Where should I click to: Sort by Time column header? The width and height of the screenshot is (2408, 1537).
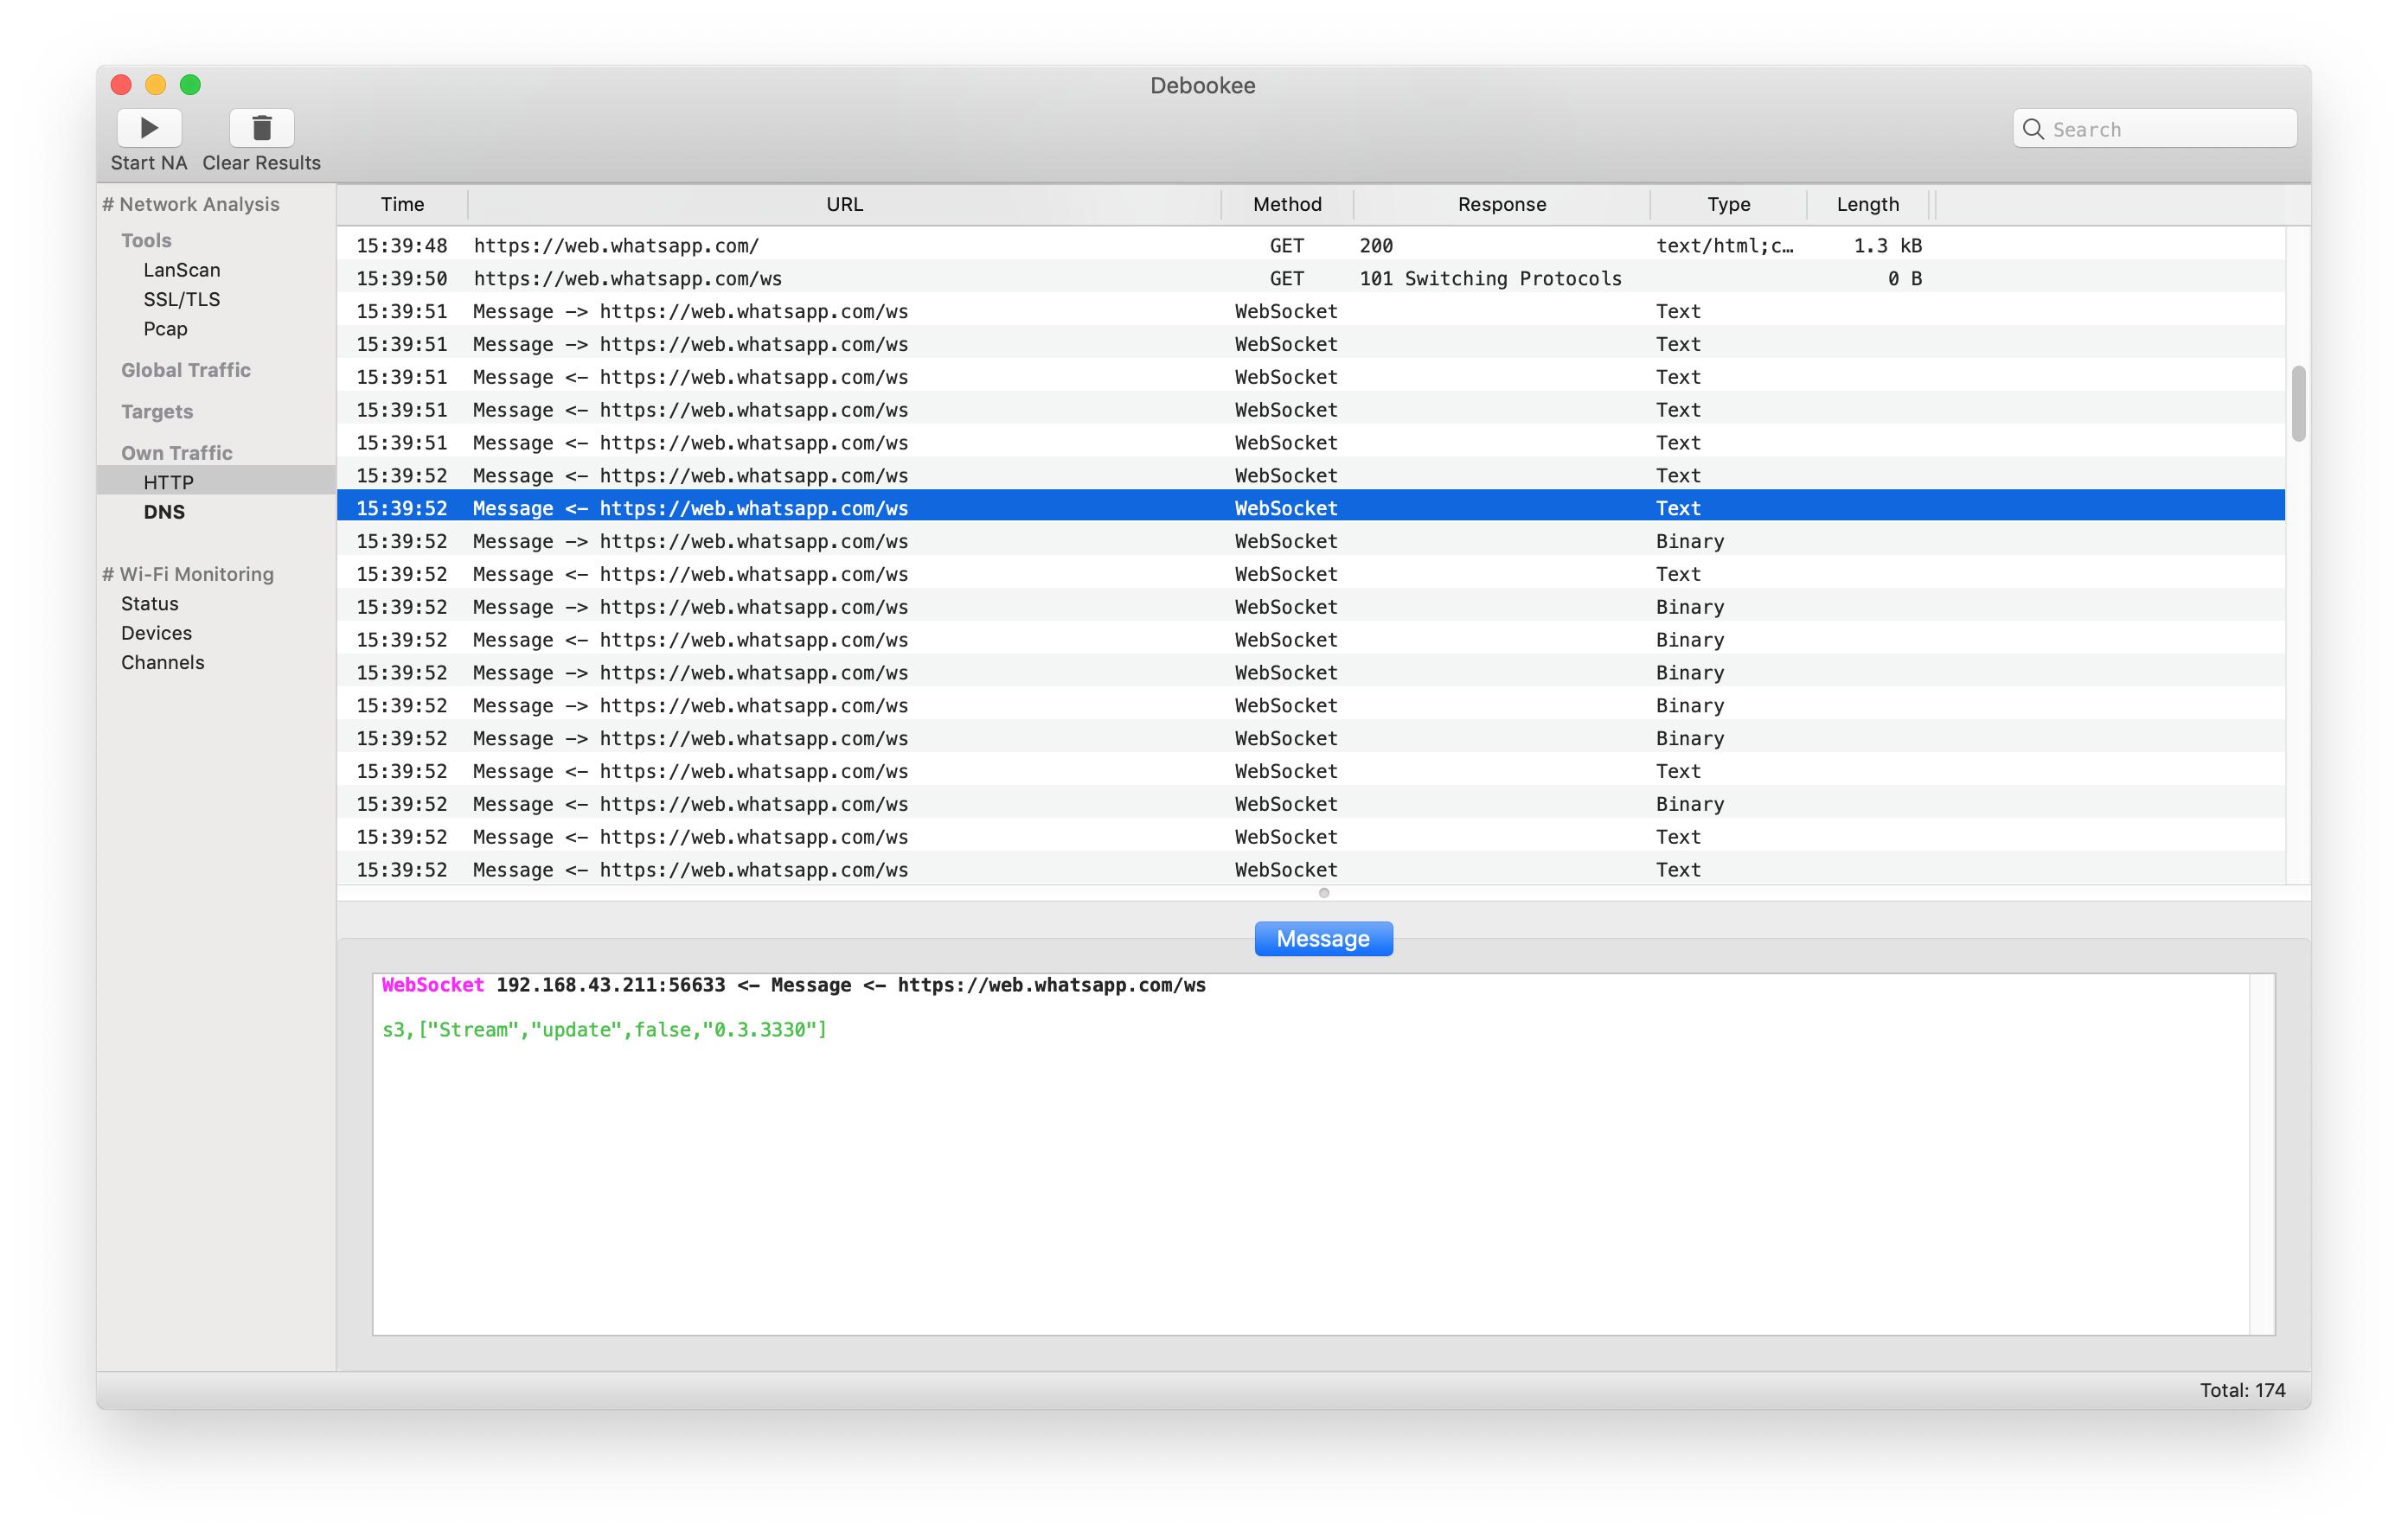pos(402,204)
